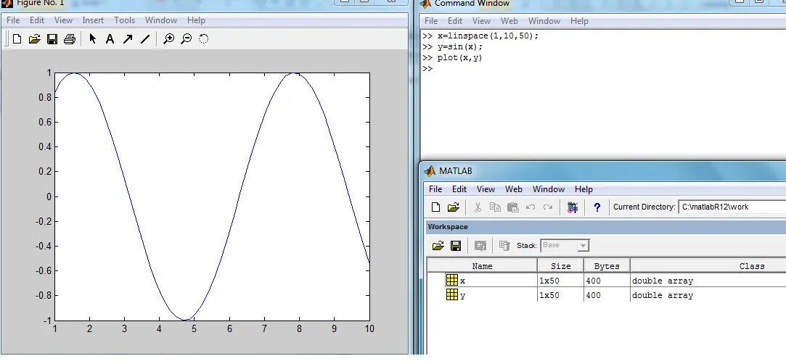The height and width of the screenshot is (364, 786).
Task: Open View menu in Command Window
Action: coord(481,20)
